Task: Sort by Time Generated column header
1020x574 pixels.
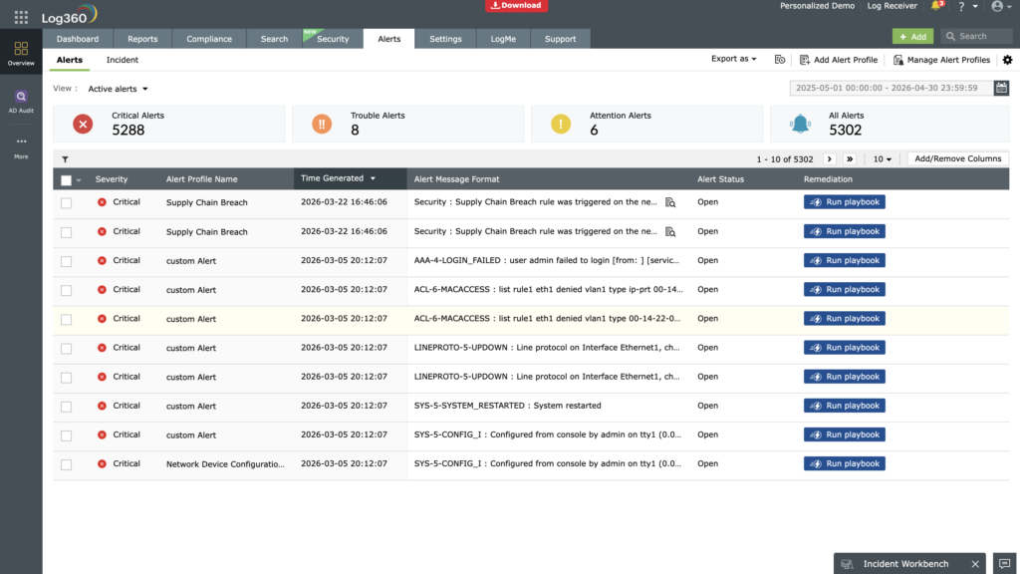Action: click(x=350, y=178)
